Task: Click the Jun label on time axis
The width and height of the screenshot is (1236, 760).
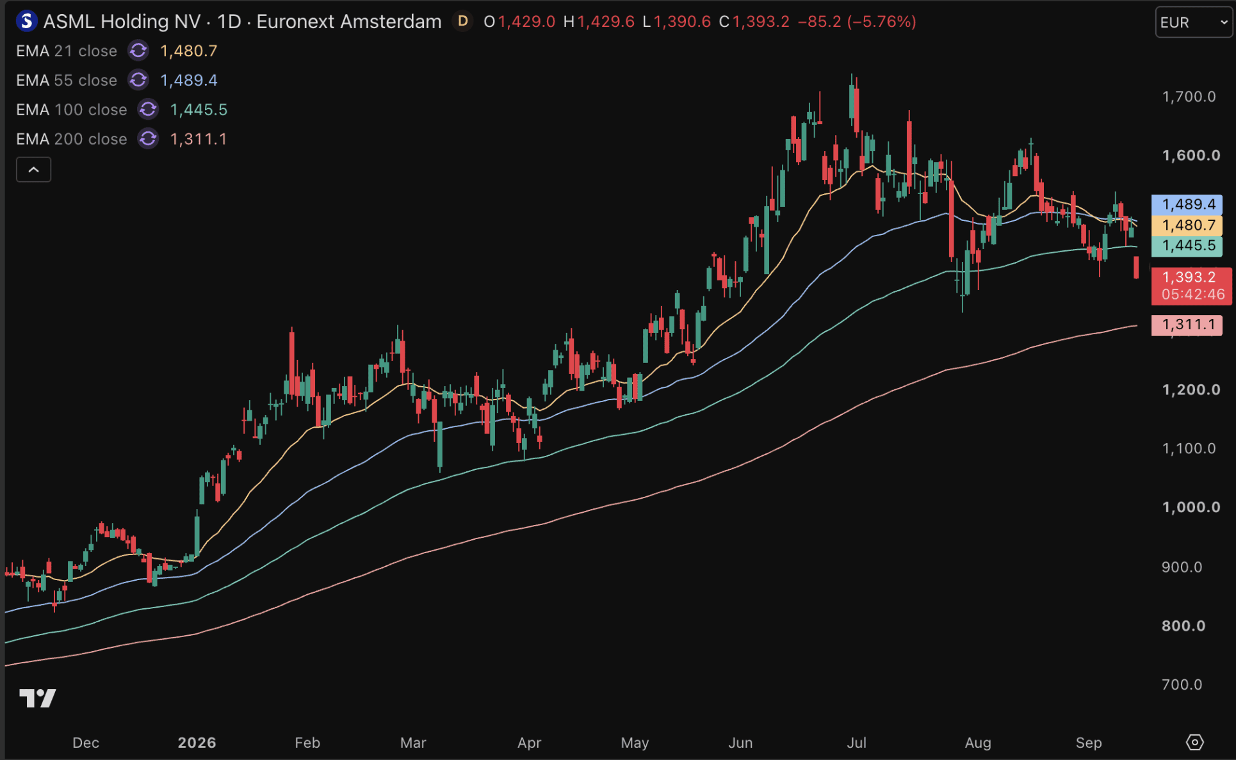Action: tap(740, 743)
